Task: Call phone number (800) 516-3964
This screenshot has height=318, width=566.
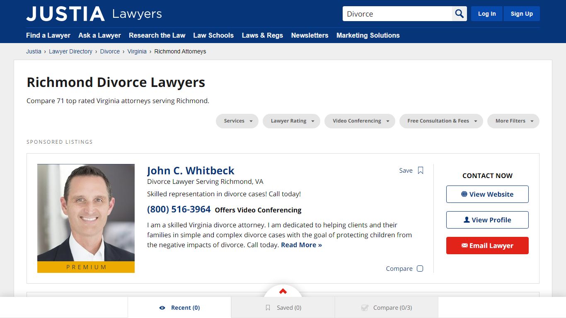Action: [x=179, y=209]
